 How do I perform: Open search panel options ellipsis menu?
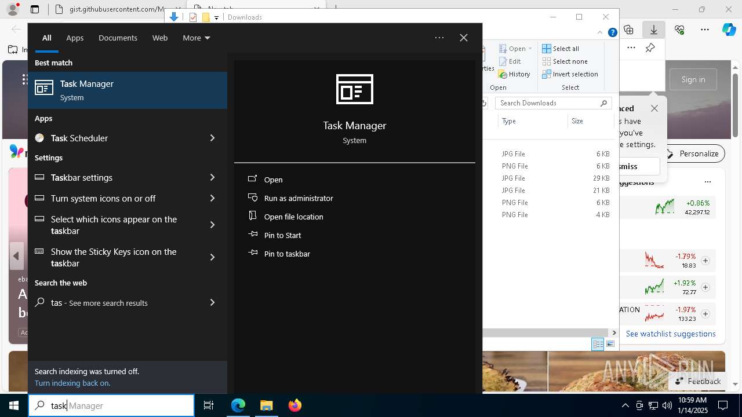[439, 38]
